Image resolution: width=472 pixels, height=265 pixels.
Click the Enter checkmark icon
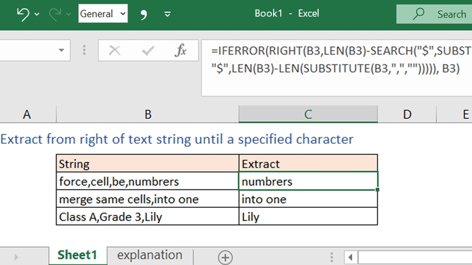[148, 51]
